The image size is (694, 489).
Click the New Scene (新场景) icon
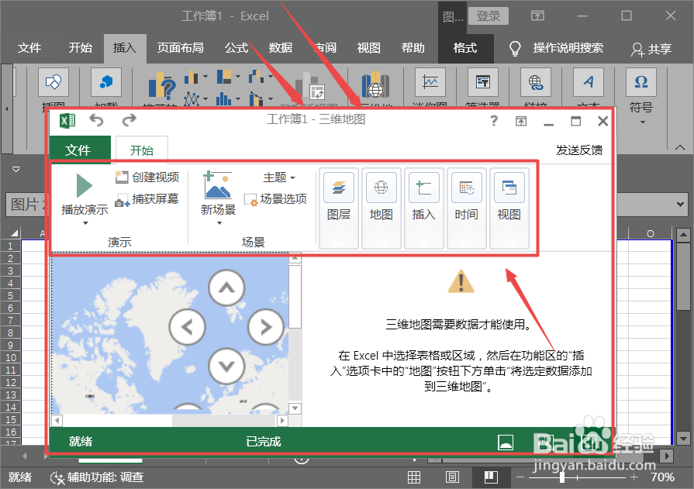click(218, 185)
